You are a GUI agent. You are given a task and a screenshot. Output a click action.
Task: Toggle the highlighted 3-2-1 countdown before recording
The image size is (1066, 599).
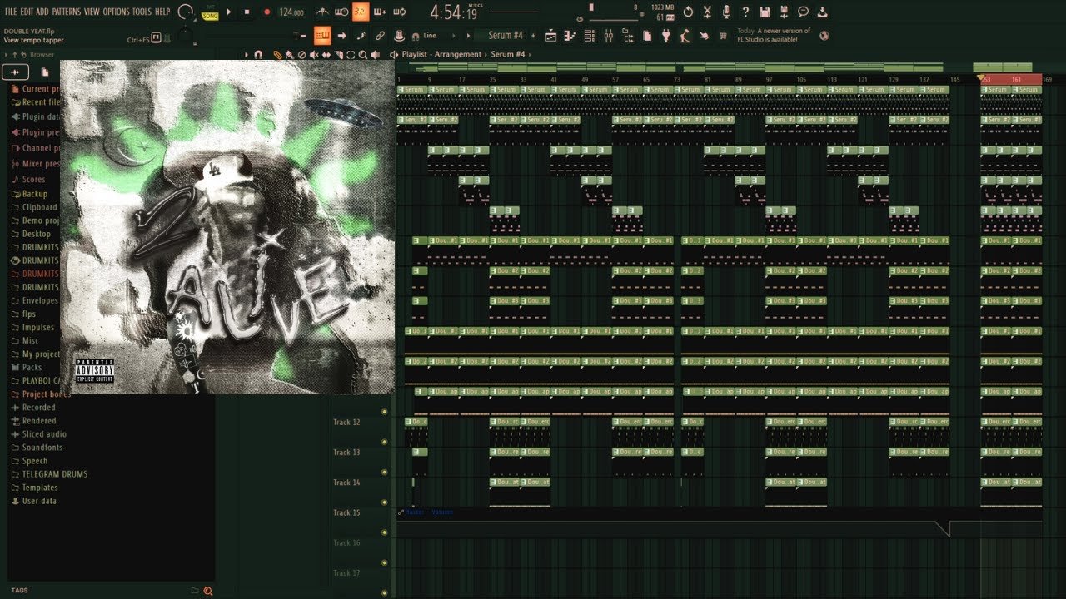click(361, 12)
